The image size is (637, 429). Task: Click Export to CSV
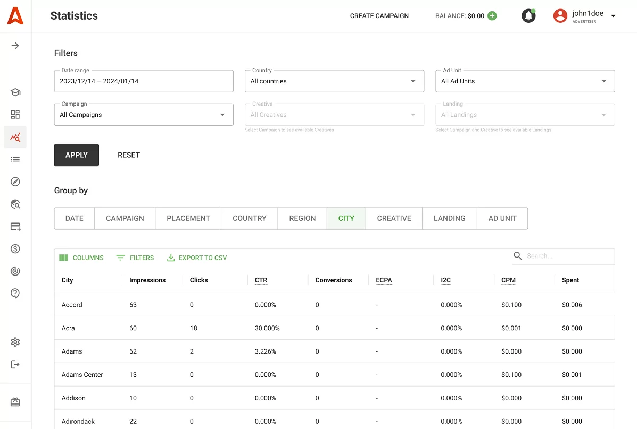pos(197,258)
